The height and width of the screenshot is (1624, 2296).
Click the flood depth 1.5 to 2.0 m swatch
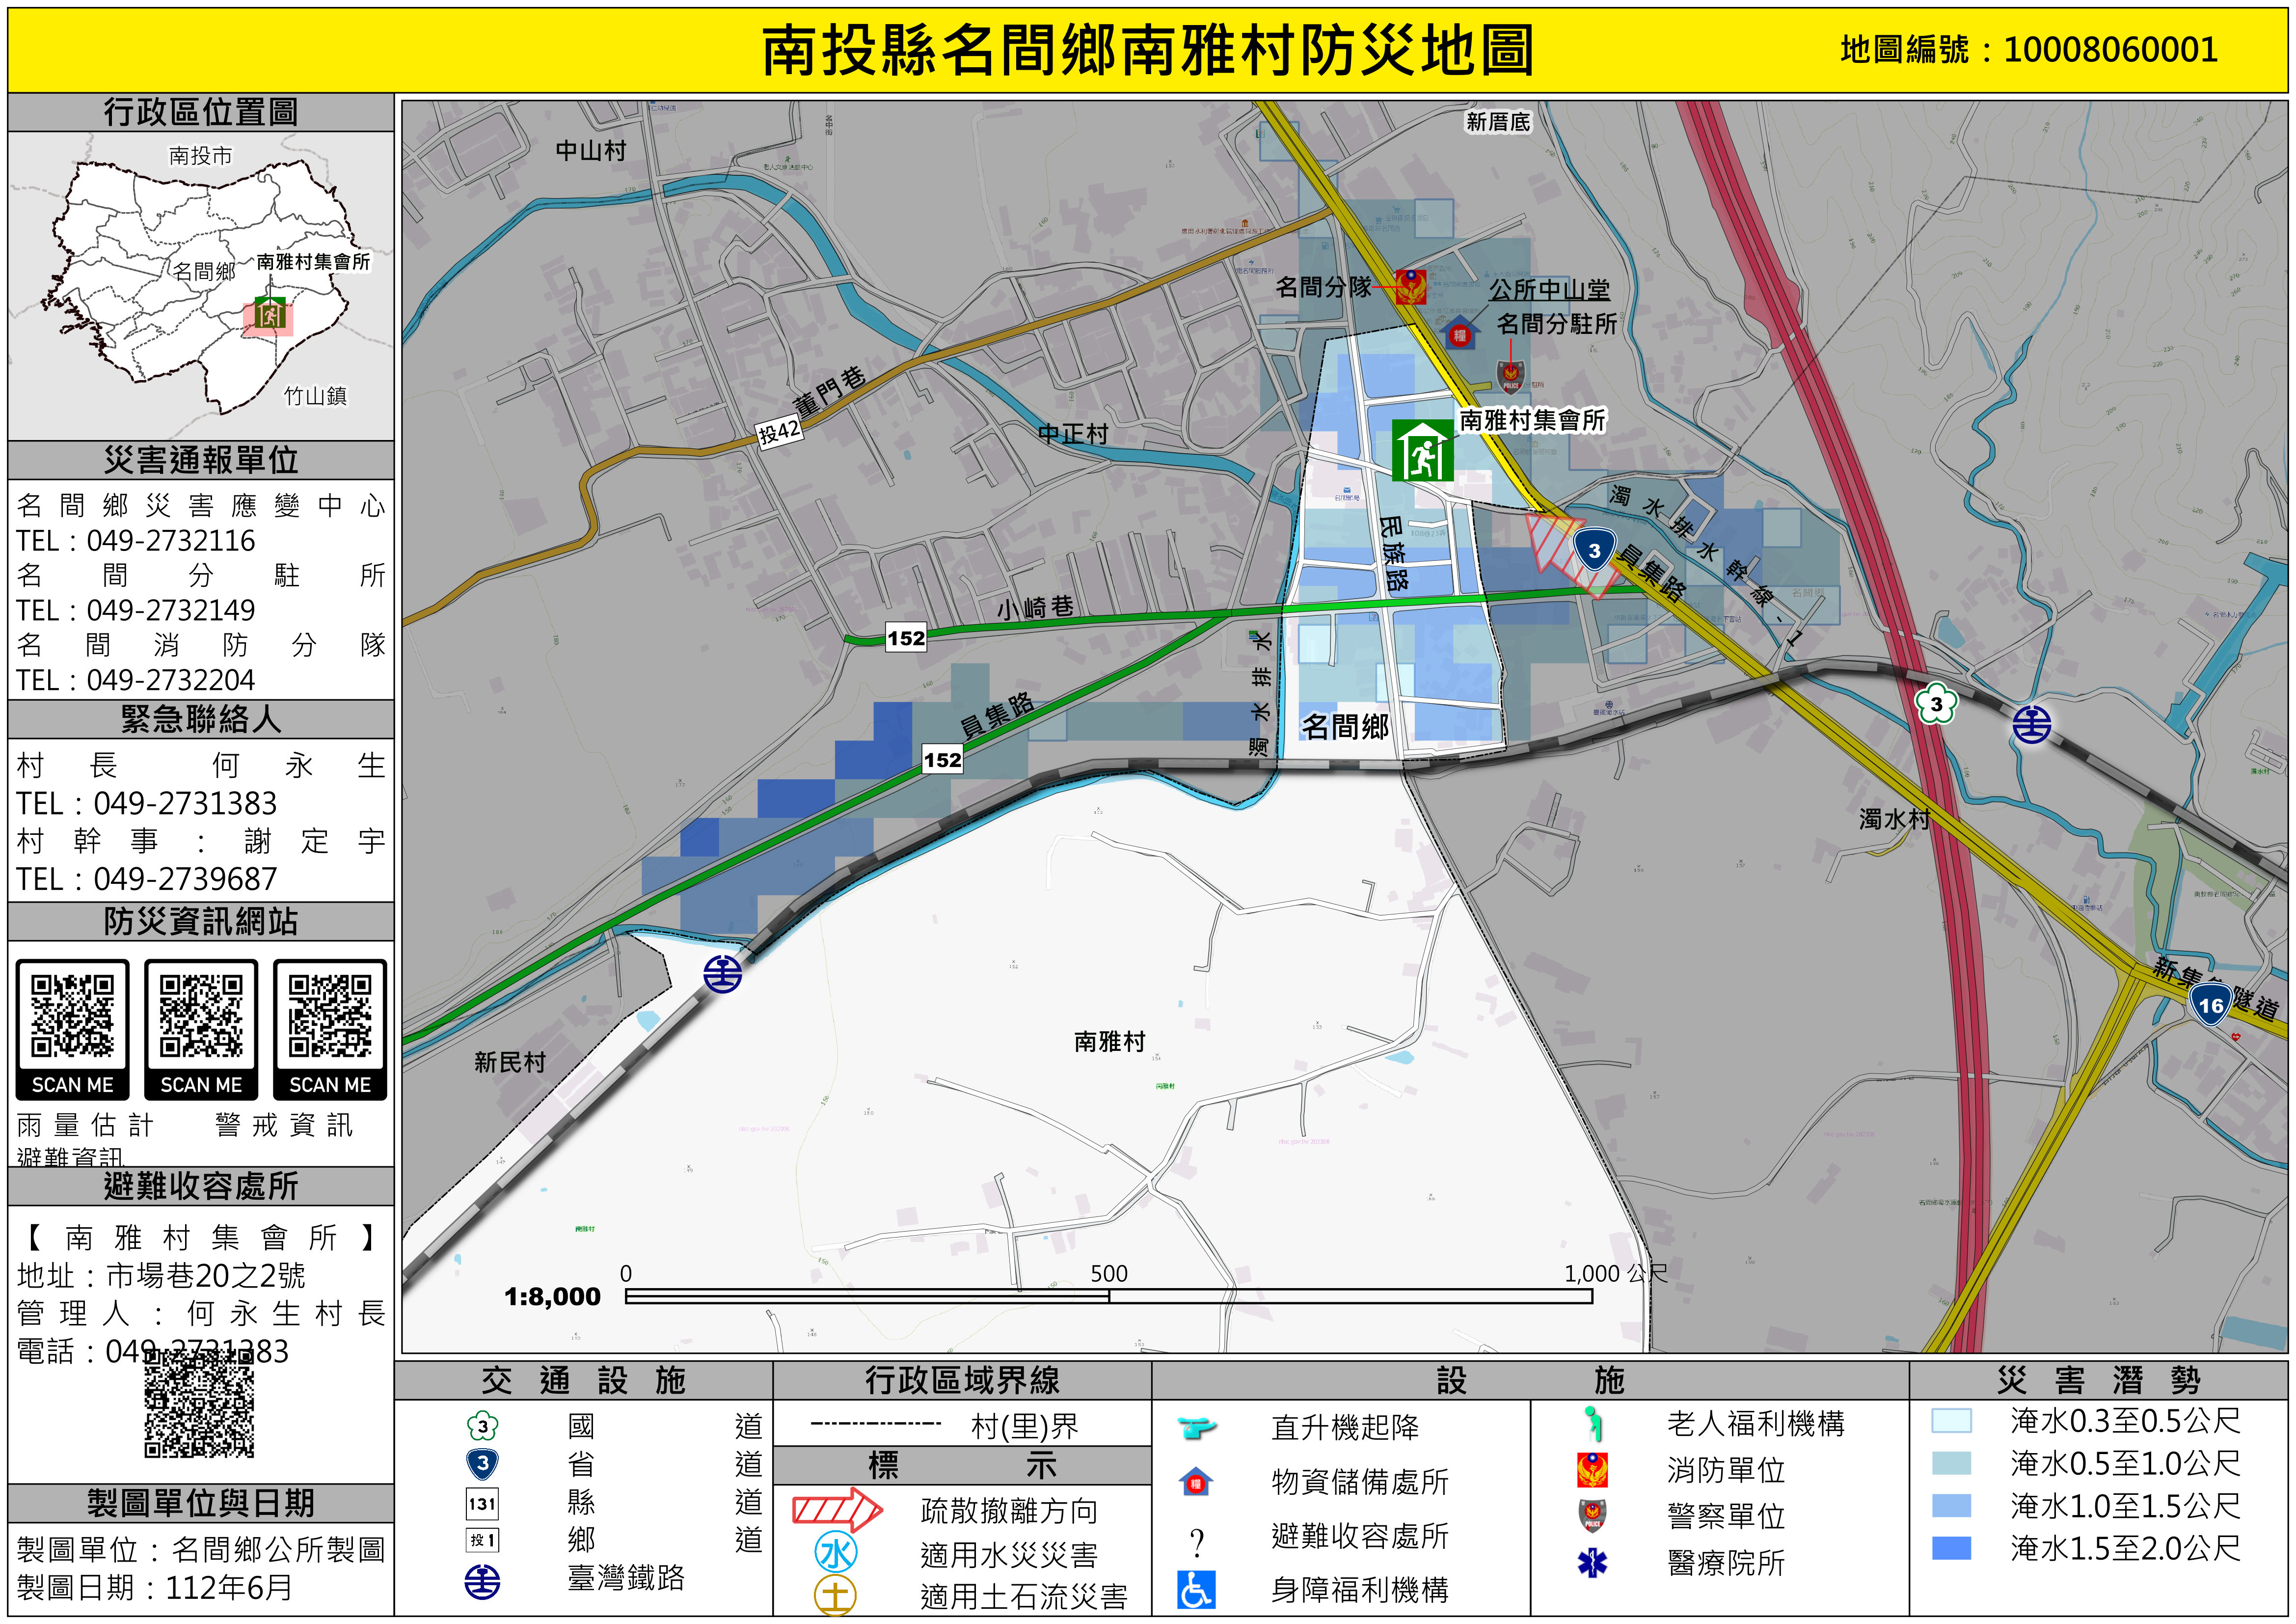click(x=1951, y=1548)
